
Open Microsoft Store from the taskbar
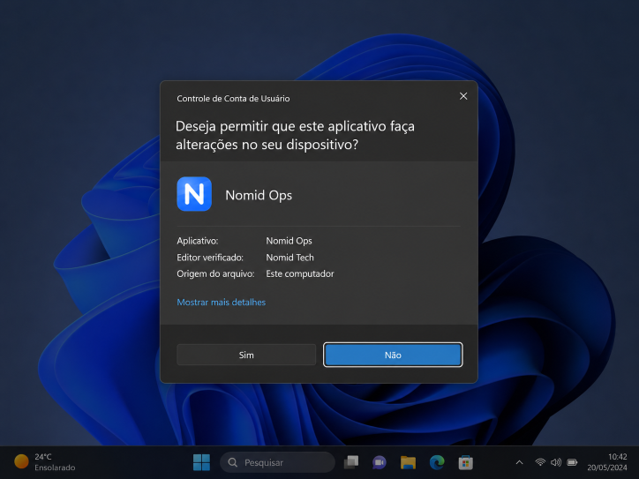(x=465, y=462)
